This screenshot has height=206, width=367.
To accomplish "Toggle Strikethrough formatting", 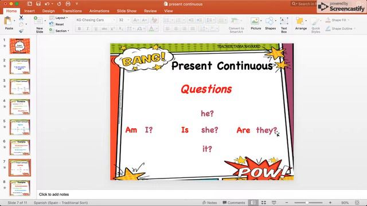I will tap(104, 29).
